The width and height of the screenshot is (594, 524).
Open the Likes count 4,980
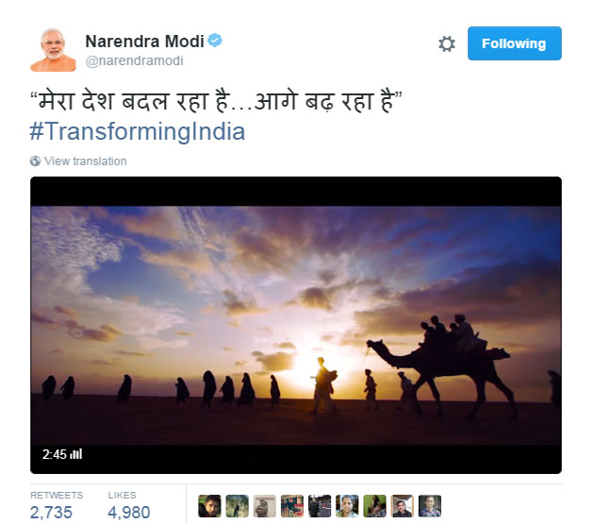[x=129, y=506]
